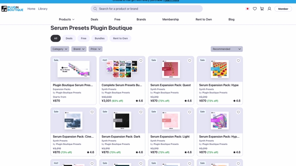Open Serum Expansion Pack: Dark title
296x166 pixels.
(x=121, y=136)
